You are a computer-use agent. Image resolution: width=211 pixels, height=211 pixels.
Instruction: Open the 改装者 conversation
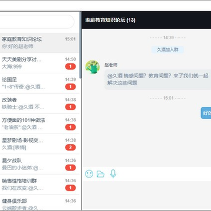[x=39, y=104]
